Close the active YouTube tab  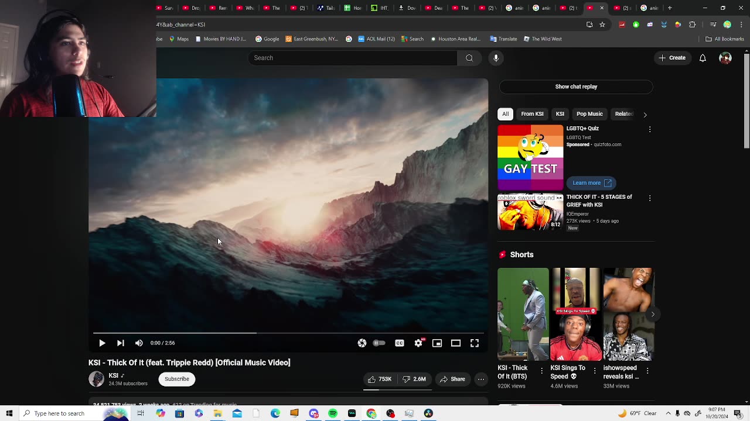602,8
